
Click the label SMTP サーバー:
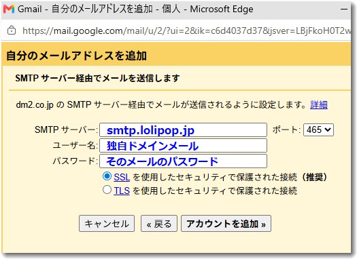[x=66, y=130]
